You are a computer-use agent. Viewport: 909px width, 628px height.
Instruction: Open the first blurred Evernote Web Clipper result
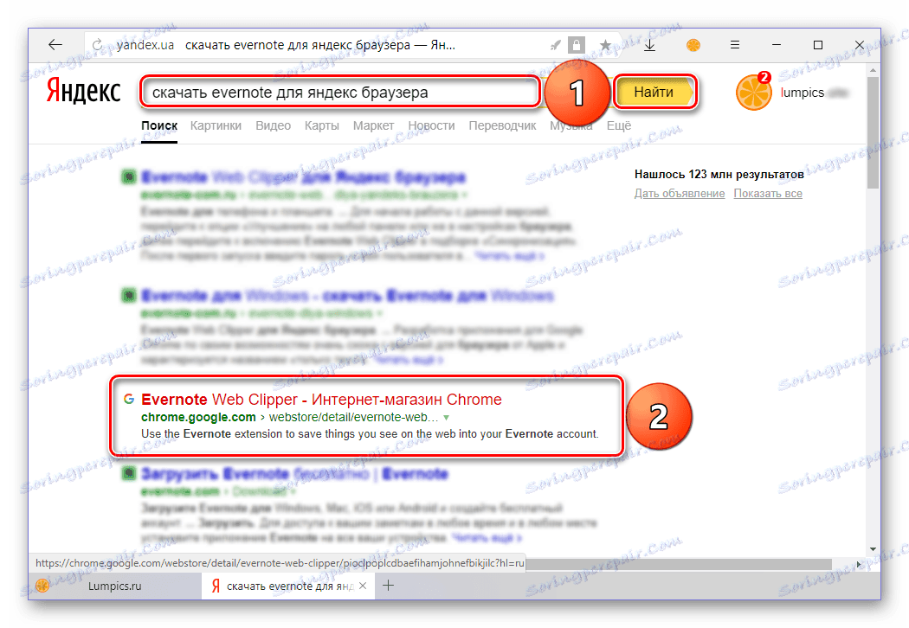coord(303,176)
